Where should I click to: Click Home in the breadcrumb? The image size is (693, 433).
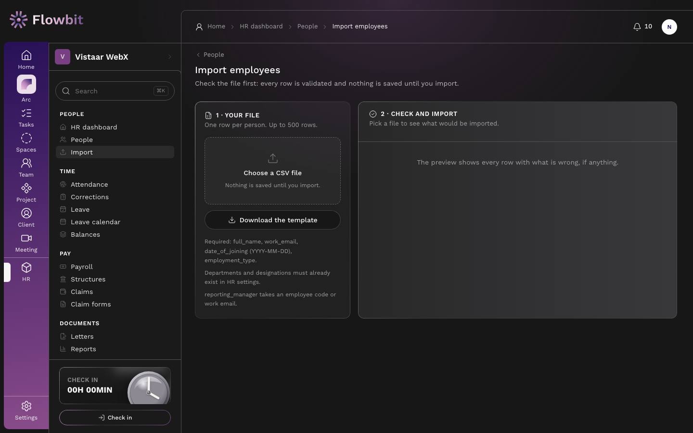point(216,26)
